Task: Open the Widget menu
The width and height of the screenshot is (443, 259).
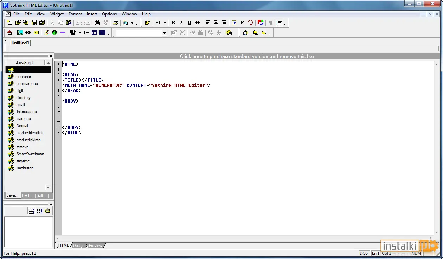Action: (x=57, y=14)
